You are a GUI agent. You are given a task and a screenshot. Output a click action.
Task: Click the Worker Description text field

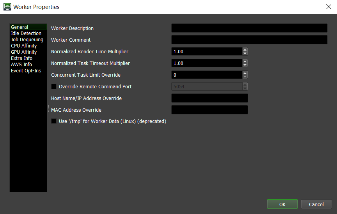click(249, 28)
